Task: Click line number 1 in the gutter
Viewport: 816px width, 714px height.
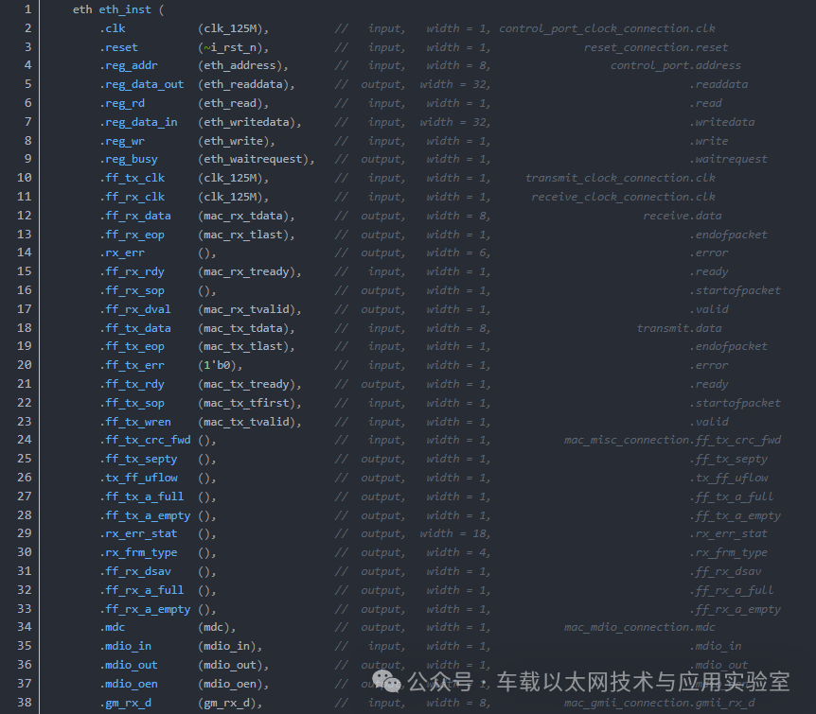Action: (27, 9)
